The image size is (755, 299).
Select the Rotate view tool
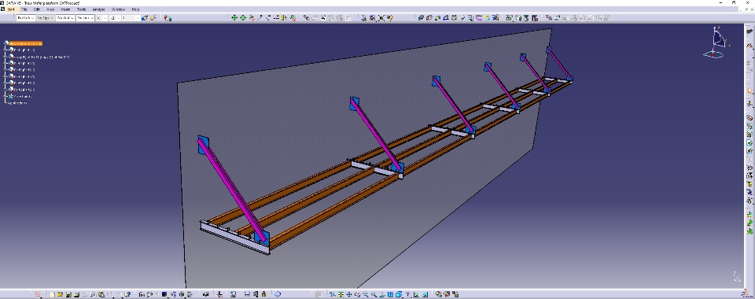click(358, 294)
